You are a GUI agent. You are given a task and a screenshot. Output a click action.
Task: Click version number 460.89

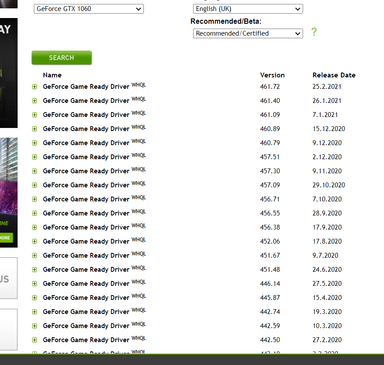point(270,129)
